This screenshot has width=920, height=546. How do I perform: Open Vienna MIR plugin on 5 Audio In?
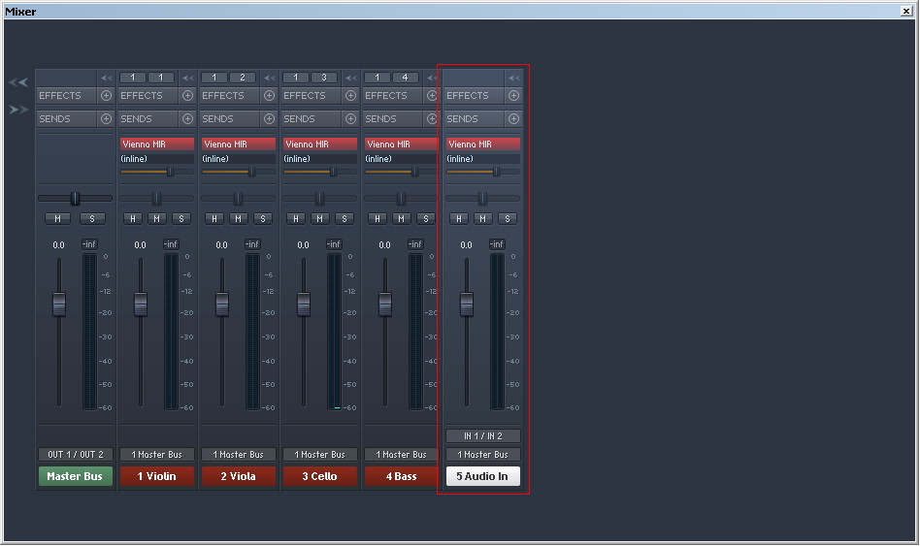click(x=483, y=145)
